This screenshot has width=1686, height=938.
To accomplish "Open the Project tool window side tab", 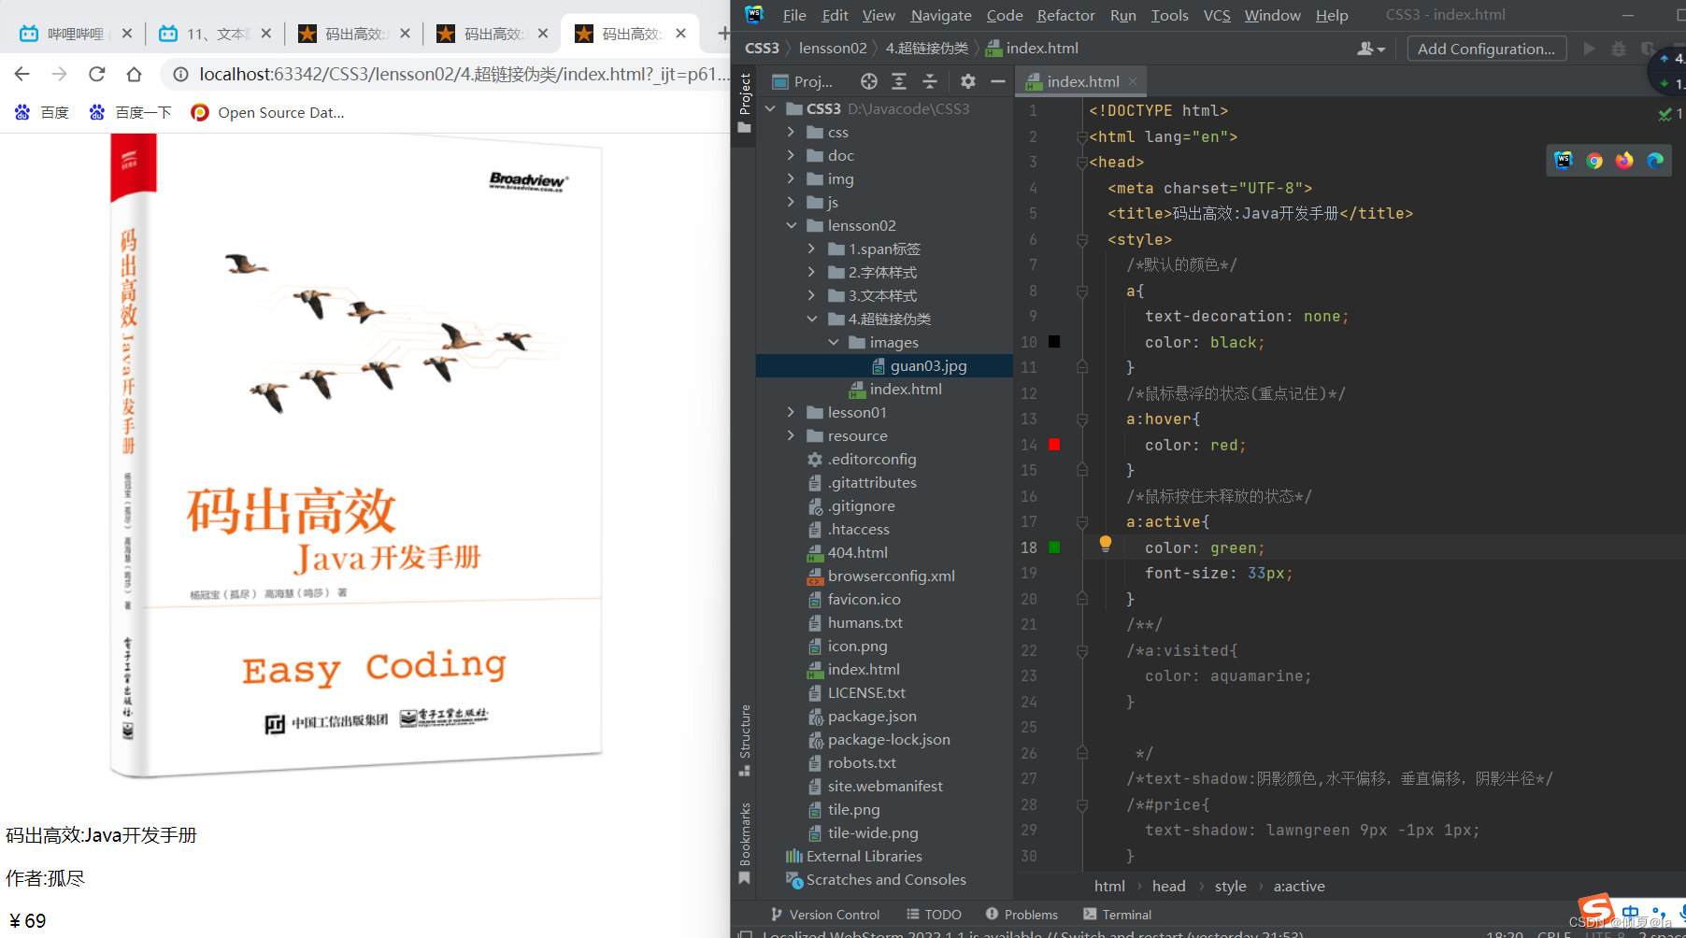I will tap(745, 102).
